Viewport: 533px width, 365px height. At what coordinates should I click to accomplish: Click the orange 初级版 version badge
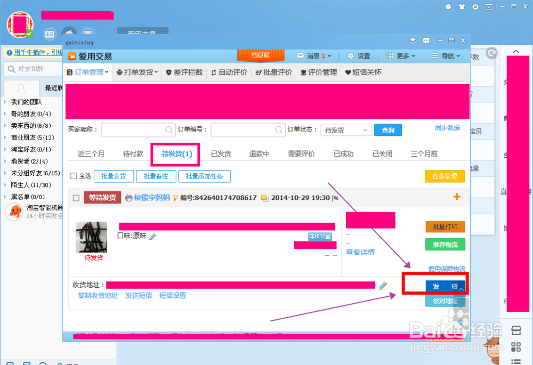click(261, 55)
